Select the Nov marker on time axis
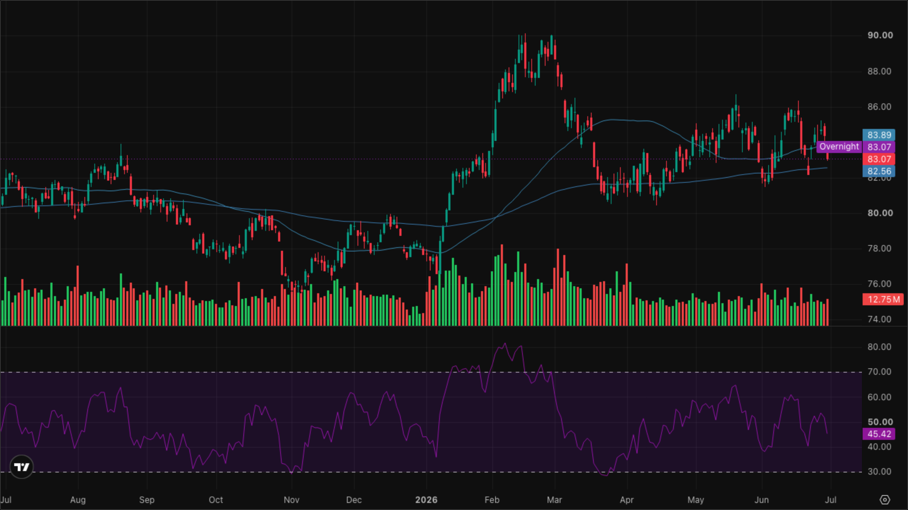 coord(291,500)
